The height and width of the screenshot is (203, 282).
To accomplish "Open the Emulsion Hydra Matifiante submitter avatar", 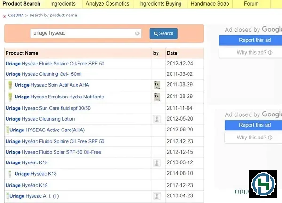I will [157, 97].
